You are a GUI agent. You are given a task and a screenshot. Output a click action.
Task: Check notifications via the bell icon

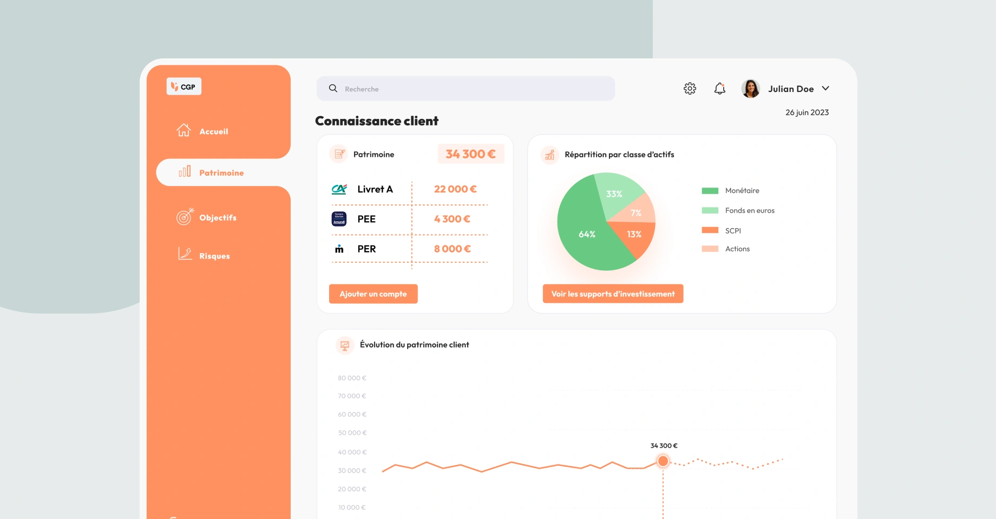720,88
